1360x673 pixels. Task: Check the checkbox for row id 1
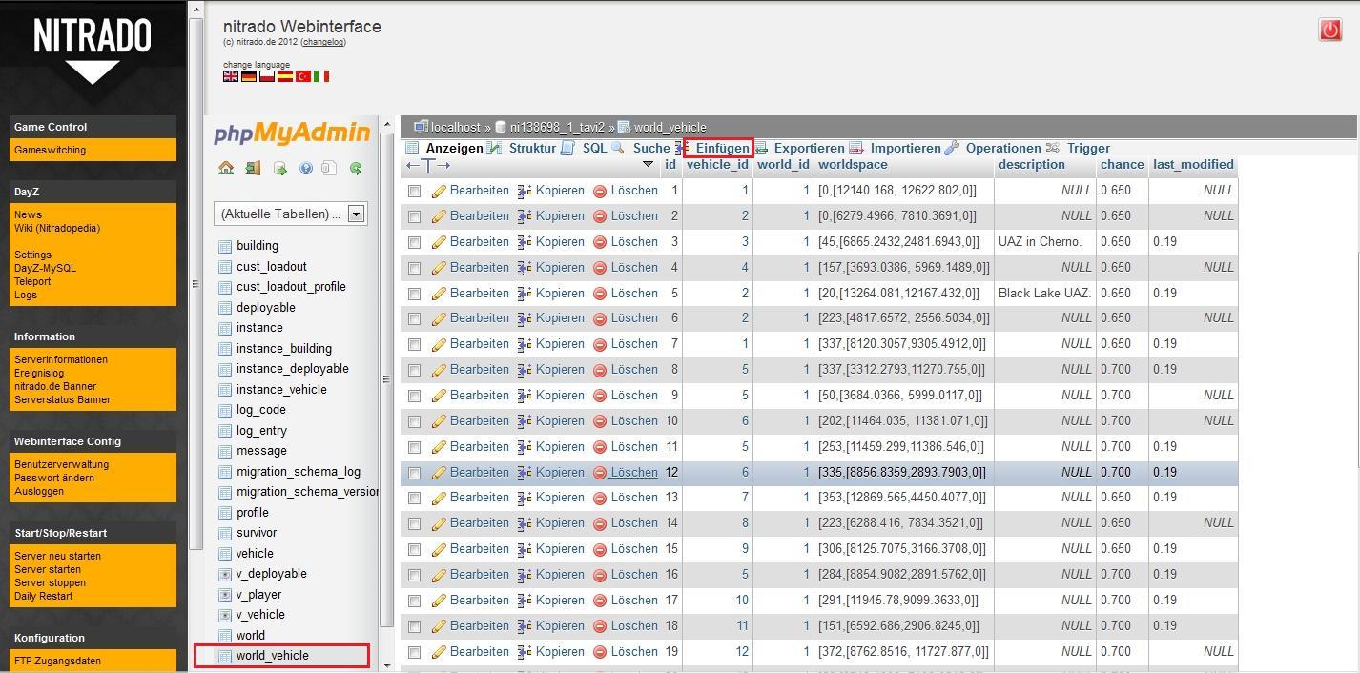tap(414, 192)
